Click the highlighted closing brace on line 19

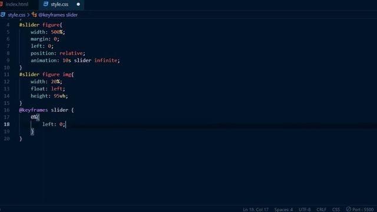(32, 131)
